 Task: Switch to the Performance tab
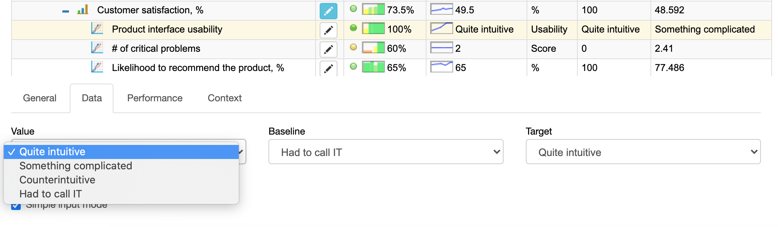(154, 98)
